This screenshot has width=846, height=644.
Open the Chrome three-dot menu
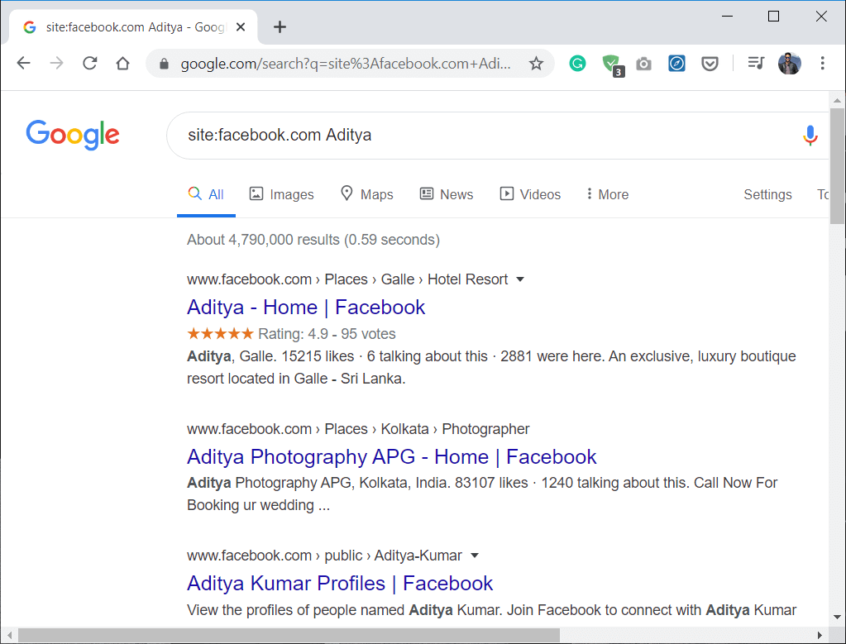823,63
